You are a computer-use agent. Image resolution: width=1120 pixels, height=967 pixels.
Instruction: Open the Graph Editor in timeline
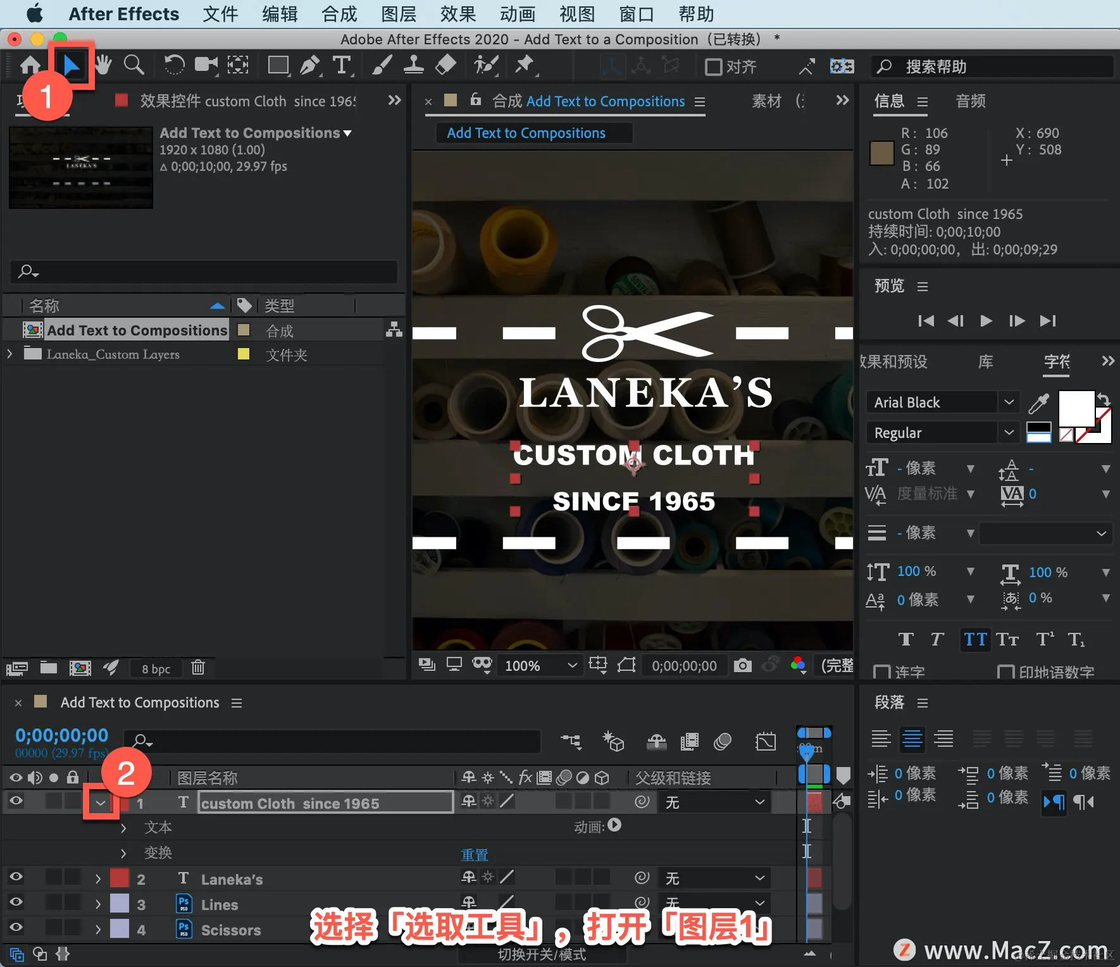(765, 741)
